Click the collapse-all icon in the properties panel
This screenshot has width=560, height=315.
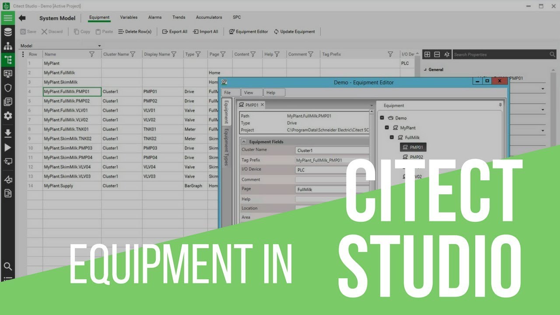pos(437,54)
